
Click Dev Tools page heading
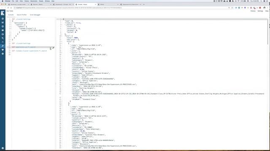(10, 11)
